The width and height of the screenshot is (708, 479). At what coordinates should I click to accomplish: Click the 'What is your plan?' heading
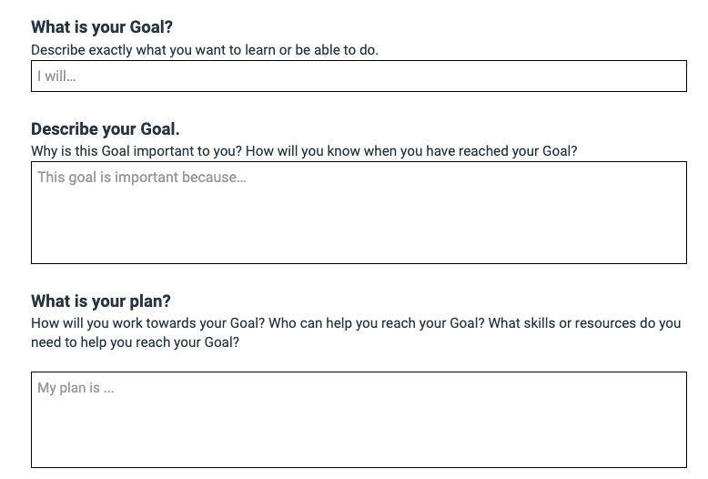[x=101, y=301]
